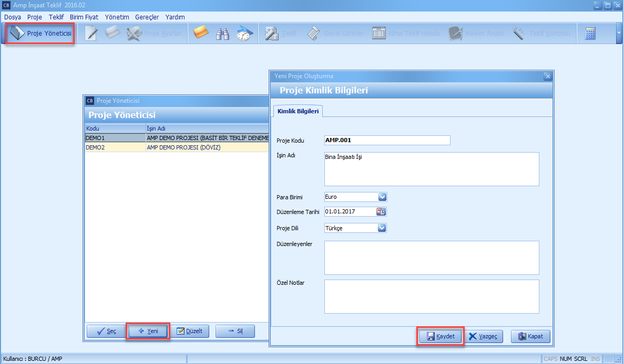Screen dimensions: 624x364
Task: Click the binoculars search icon
Action: click(223, 34)
